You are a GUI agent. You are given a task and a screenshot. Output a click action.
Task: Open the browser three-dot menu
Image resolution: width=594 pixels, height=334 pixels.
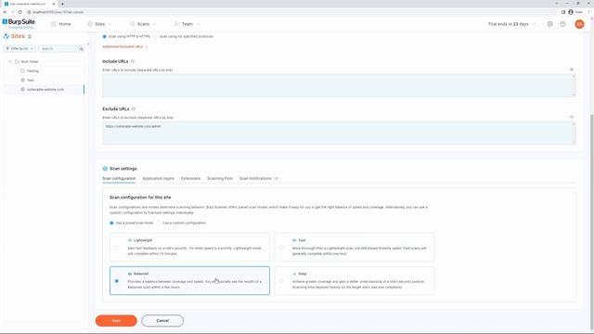coord(589,12)
